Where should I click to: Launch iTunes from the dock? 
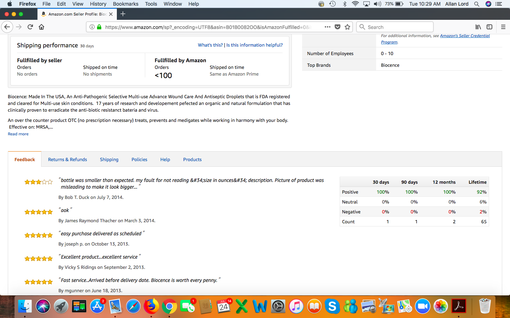(x=296, y=306)
